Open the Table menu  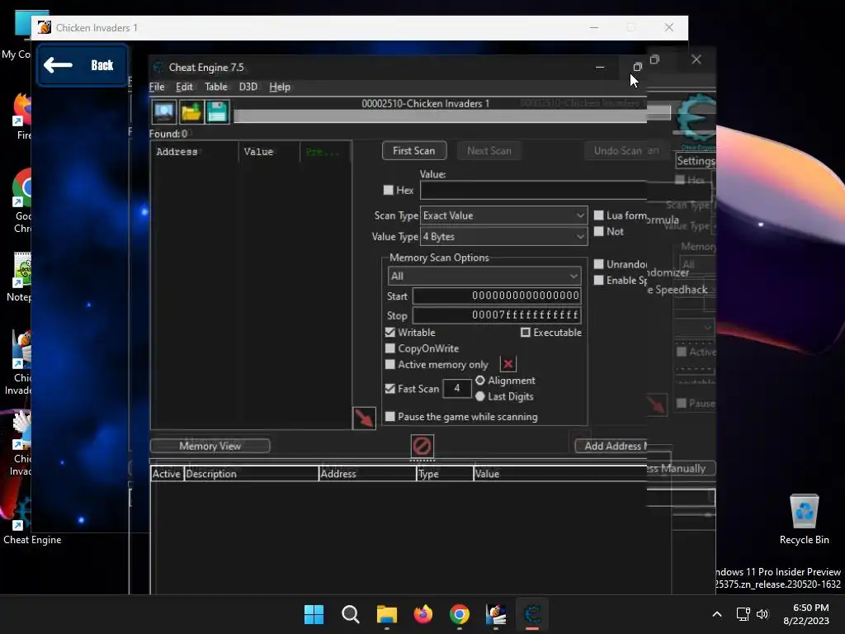tap(216, 87)
